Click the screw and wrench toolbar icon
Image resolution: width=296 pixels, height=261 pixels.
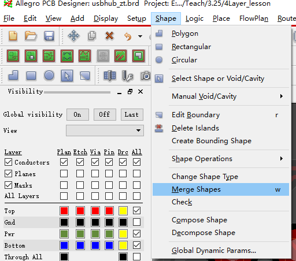point(127,76)
